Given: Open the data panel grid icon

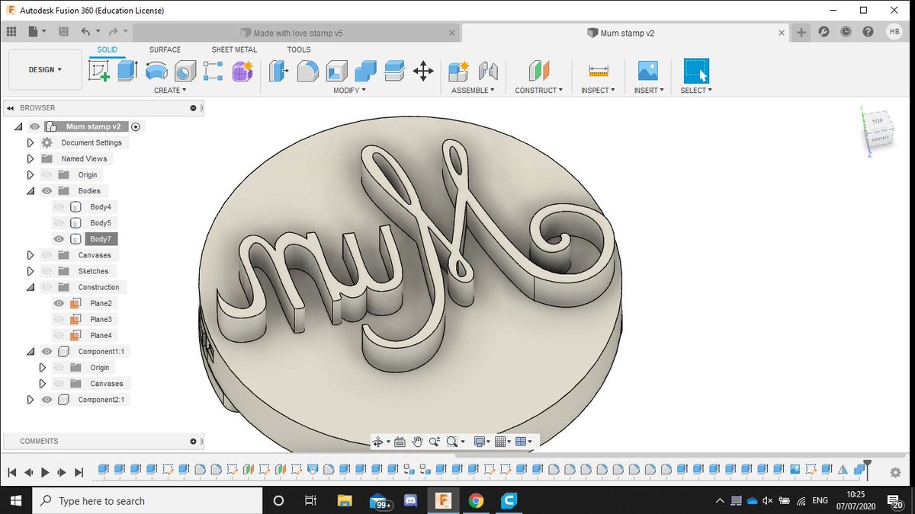Looking at the screenshot, I should 11,32.
